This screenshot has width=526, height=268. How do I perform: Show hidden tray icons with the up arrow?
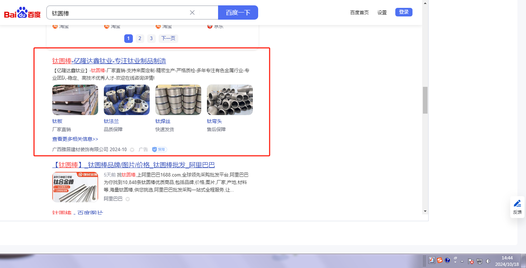click(x=462, y=261)
